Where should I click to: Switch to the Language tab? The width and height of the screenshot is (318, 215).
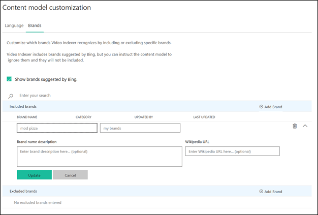[x=14, y=25]
